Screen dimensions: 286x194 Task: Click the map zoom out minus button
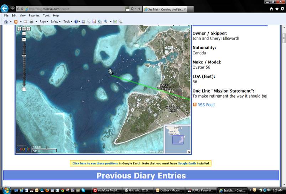tap(24, 89)
